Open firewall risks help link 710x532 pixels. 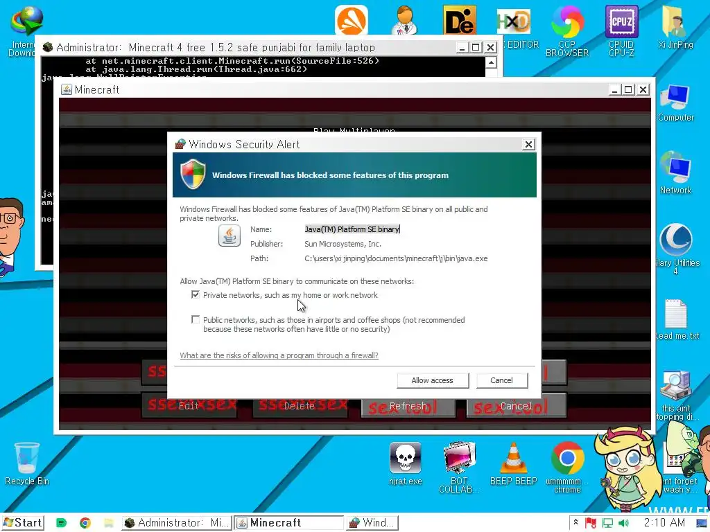click(x=279, y=355)
